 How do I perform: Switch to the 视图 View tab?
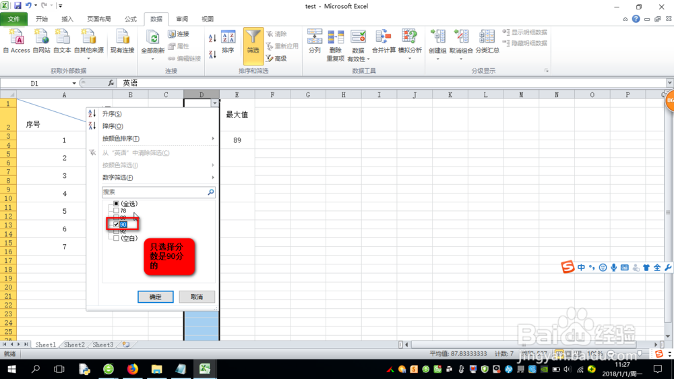(x=208, y=19)
